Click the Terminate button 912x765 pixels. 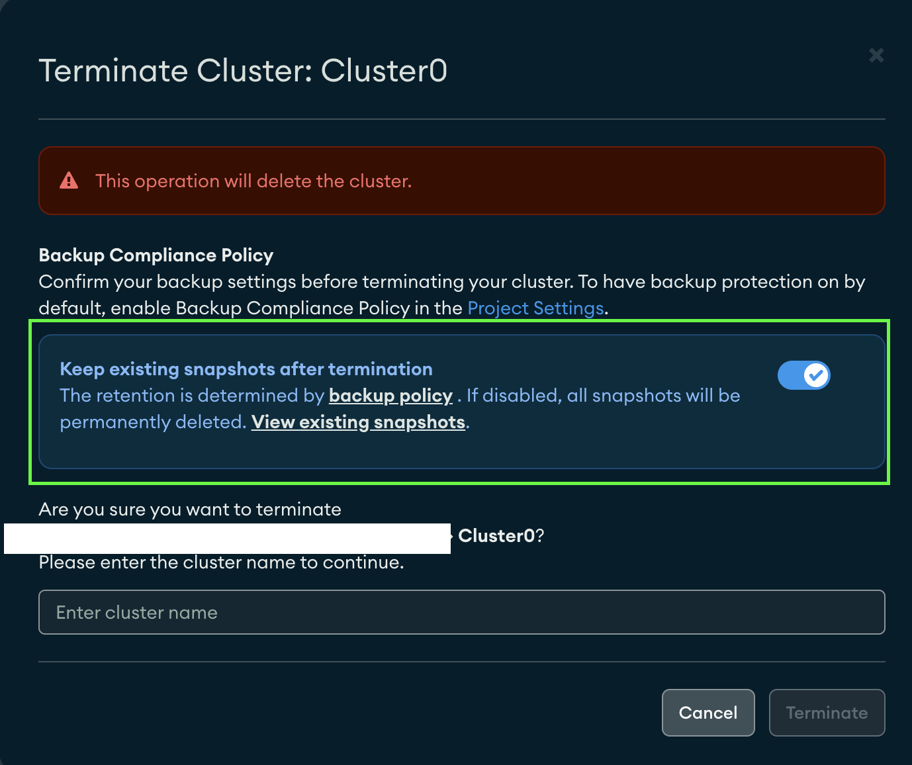(827, 713)
